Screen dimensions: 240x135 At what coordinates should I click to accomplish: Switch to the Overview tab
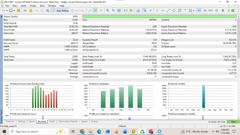pos(10,121)
